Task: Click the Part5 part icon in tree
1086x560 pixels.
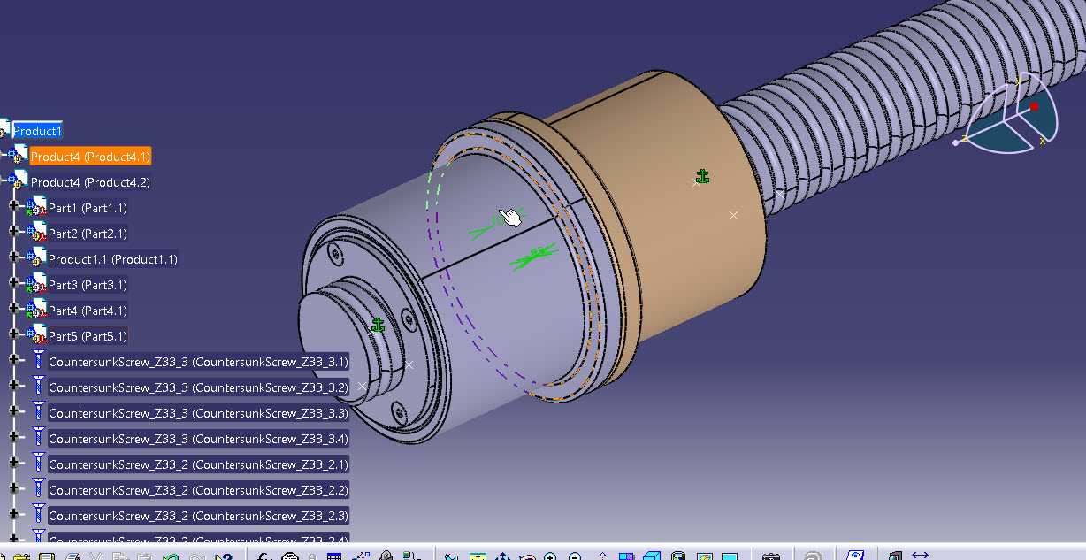Action: [36, 335]
